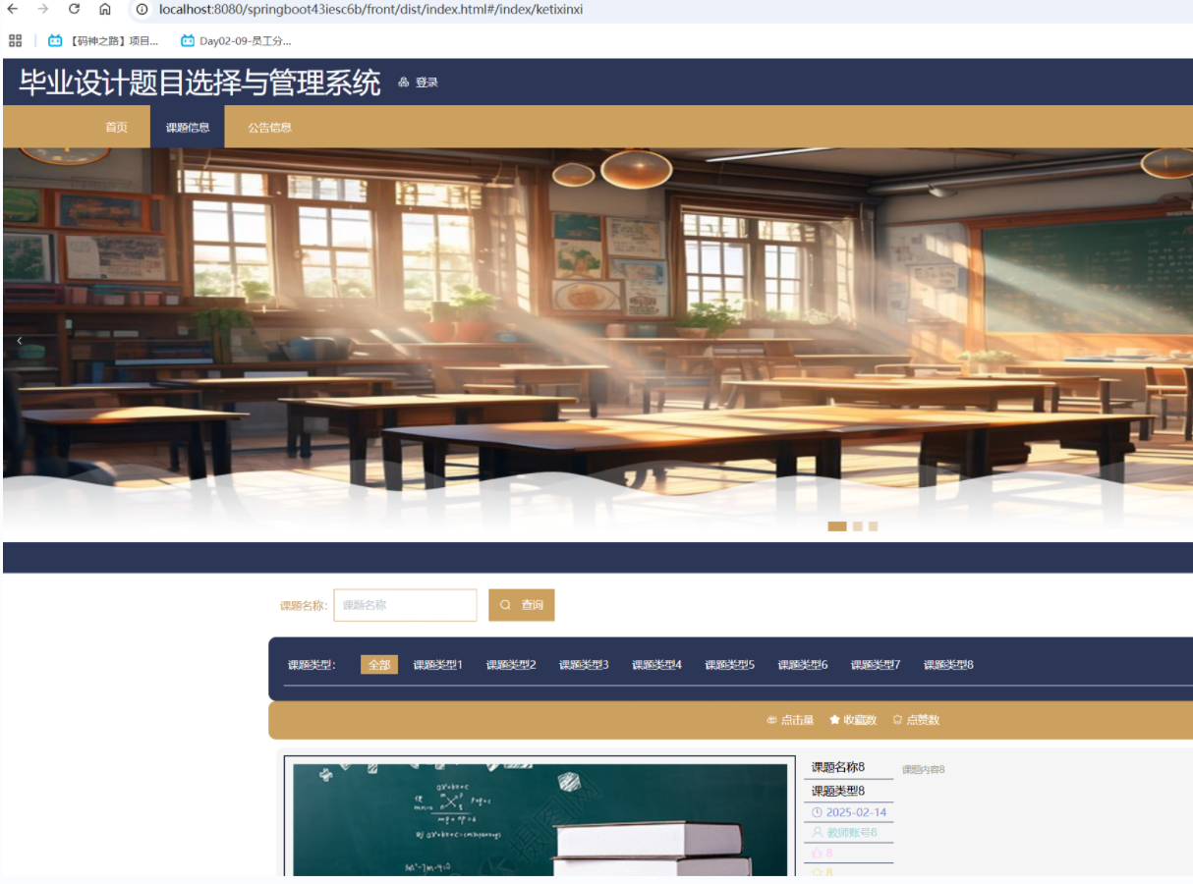
Task: Select the 课题信息 navigation tab
Action: point(188,128)
